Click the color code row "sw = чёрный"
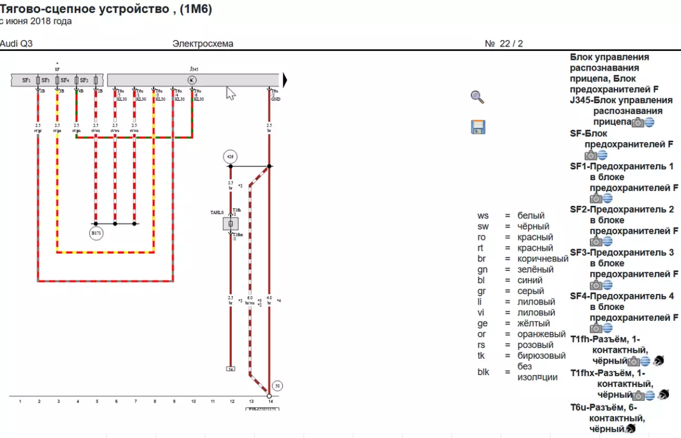 [513, 226]
